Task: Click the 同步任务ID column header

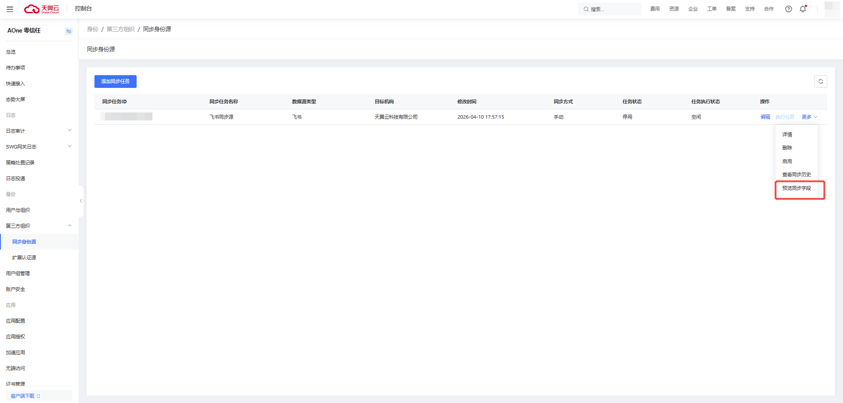Action: 115,102
